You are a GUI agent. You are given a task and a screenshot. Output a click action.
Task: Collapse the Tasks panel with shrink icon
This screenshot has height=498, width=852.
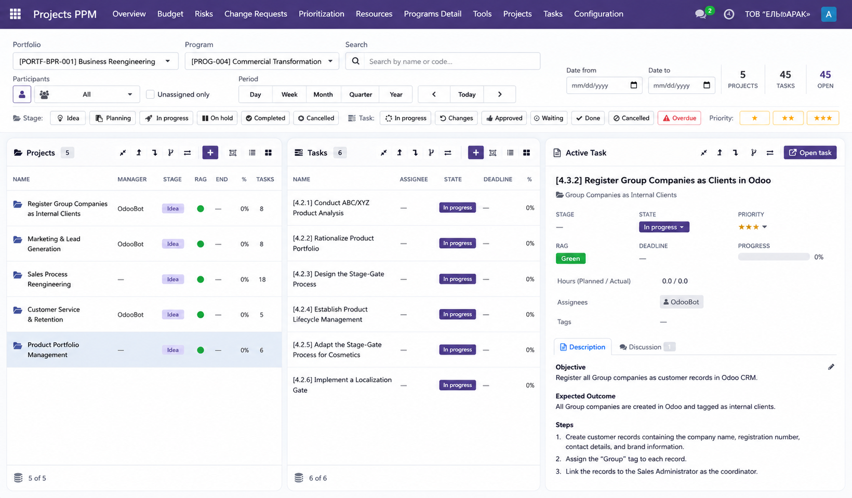tap(383, 153)
